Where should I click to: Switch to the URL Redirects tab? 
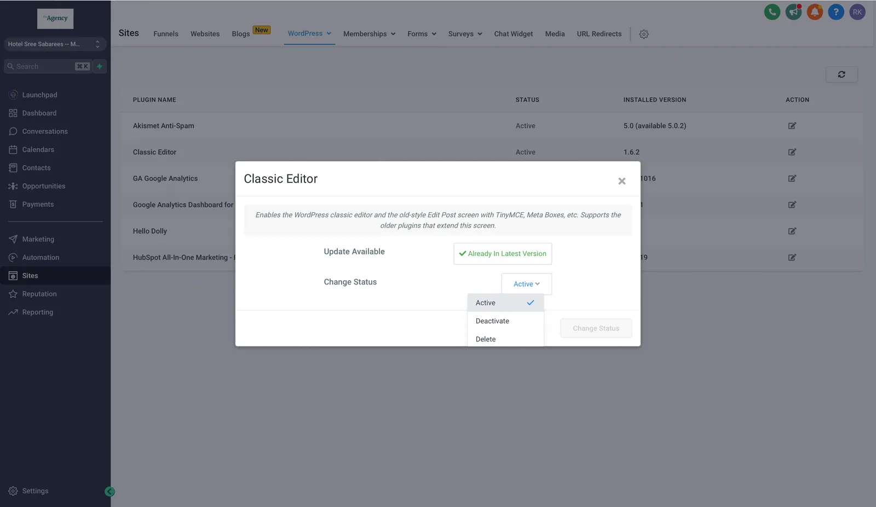[x=599, y=34]
